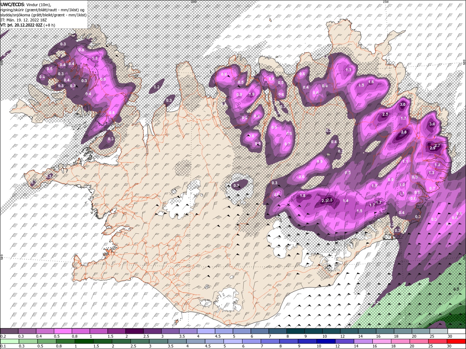This screenshot has width=466, height=349.
Task: Pick the palest green 0.1 rain legend swatch
Action: pyautogui.click(x=9, y=342)
